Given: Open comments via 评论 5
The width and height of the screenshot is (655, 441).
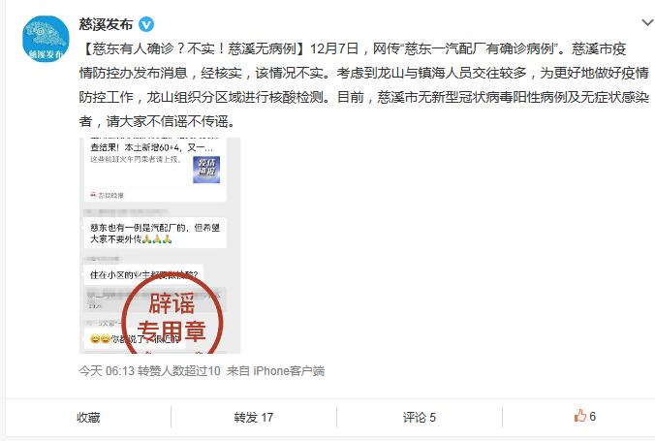Looking at the screenshot, I should pos(419,417).
